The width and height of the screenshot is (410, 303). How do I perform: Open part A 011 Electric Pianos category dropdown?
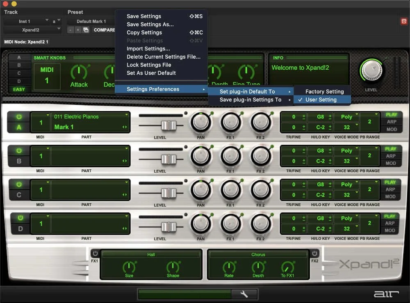(x=91, y=116)
